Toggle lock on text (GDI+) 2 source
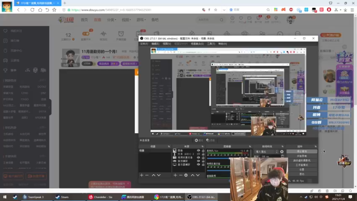Viewport: 357px width, 201px height. (203, 154)
